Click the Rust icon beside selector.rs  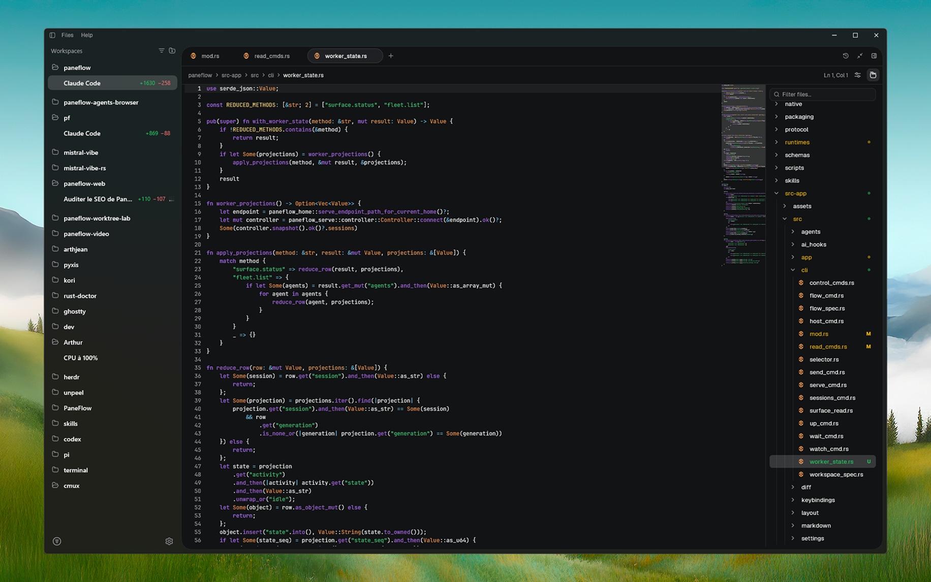click(801, 359)
